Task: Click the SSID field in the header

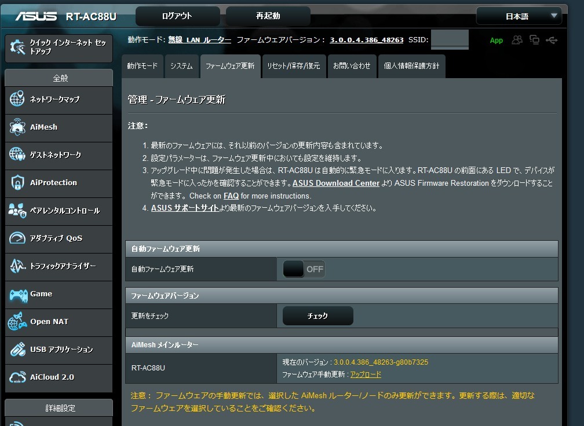Action: [450, 40]
